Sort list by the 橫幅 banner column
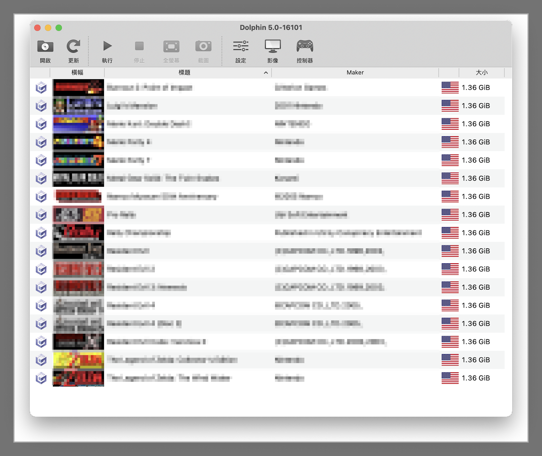542x456 pixels. click(x=77, y=72)
